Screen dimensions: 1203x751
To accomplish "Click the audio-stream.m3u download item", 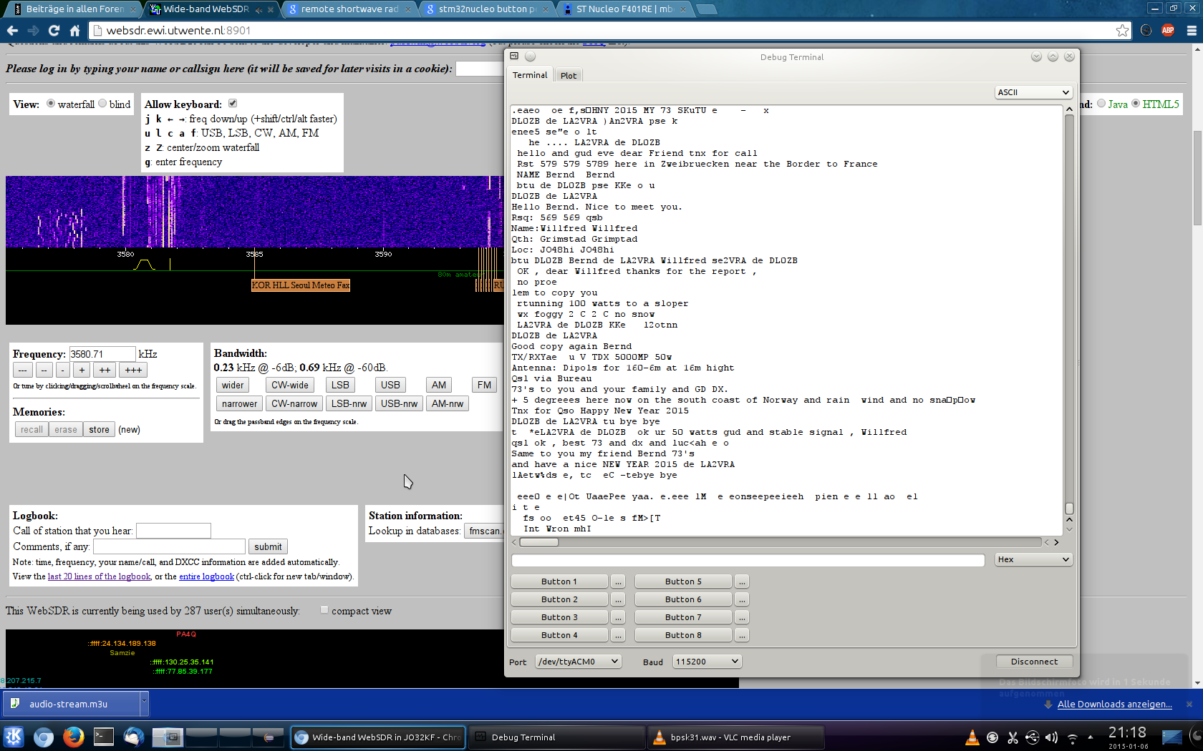I will click(70, 704).
